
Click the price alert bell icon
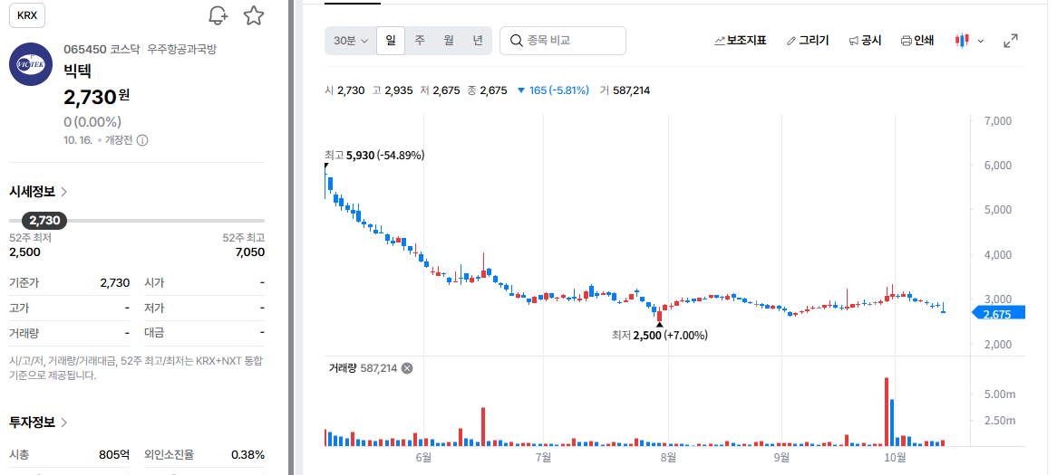coord(218,15)
